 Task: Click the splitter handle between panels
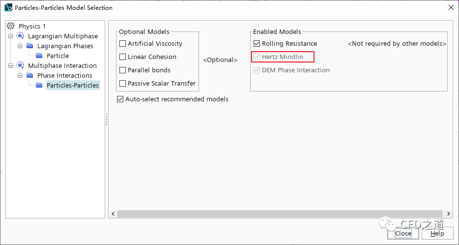(x=107, y=119)
